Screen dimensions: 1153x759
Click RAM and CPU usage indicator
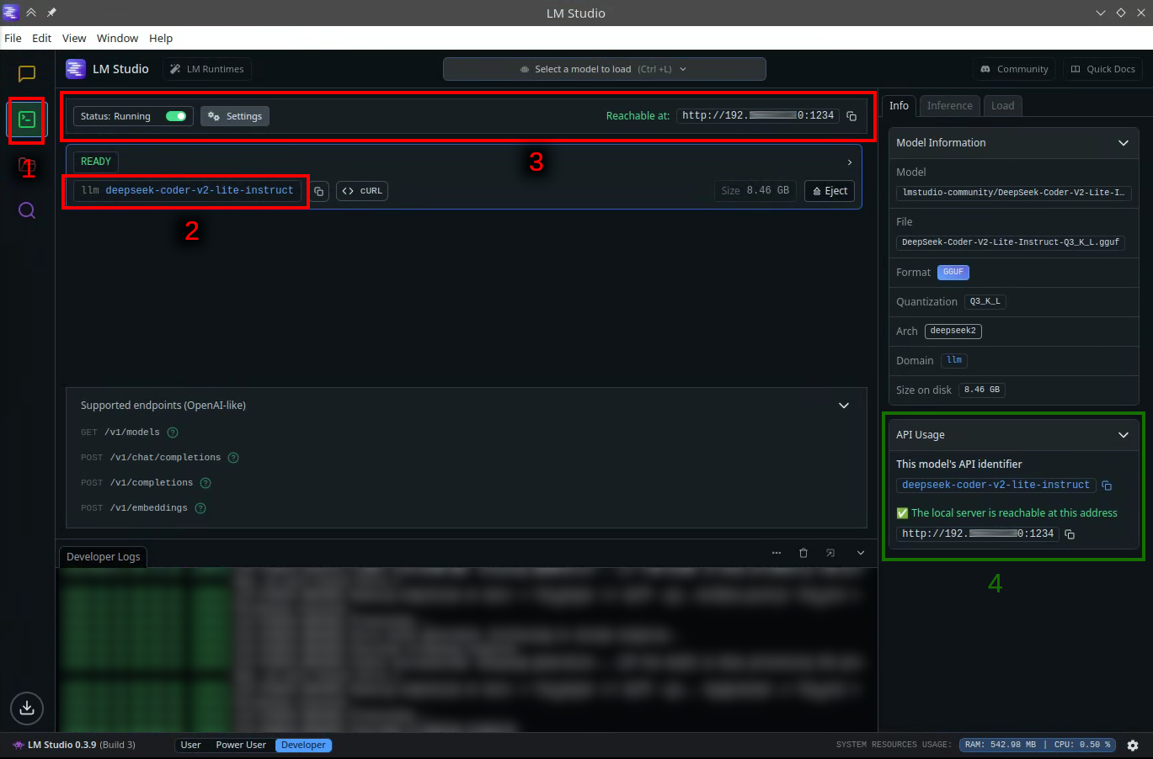click(1038, 745)
